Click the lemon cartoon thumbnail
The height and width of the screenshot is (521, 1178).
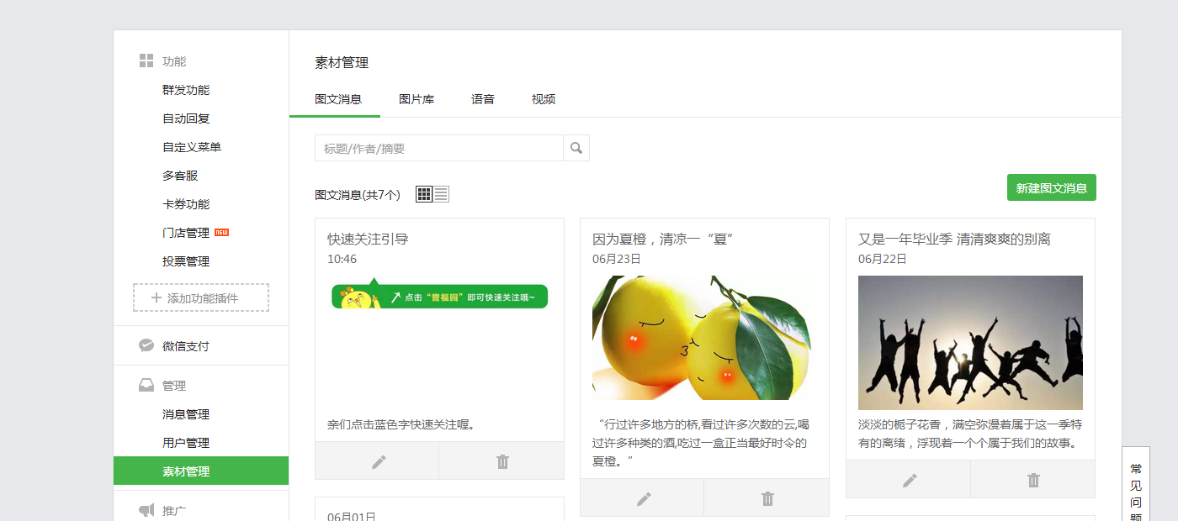point(704,338)
